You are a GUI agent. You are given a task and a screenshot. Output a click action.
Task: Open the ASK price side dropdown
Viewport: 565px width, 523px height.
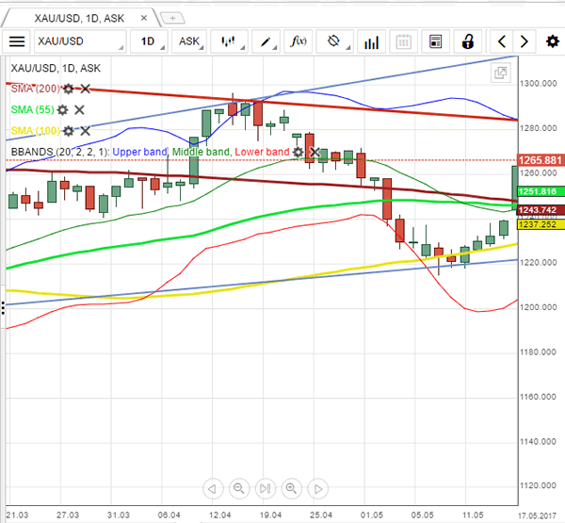pyautogui.click(x=189, y=41)
